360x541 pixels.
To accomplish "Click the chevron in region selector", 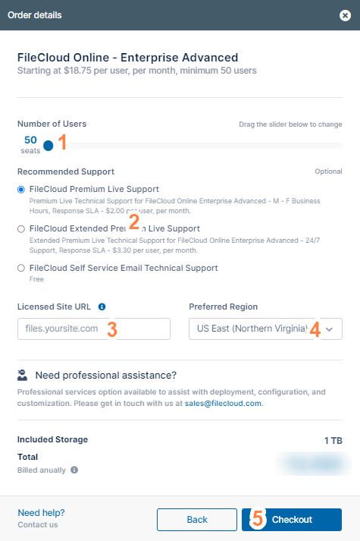I will [x=329, y=329].
